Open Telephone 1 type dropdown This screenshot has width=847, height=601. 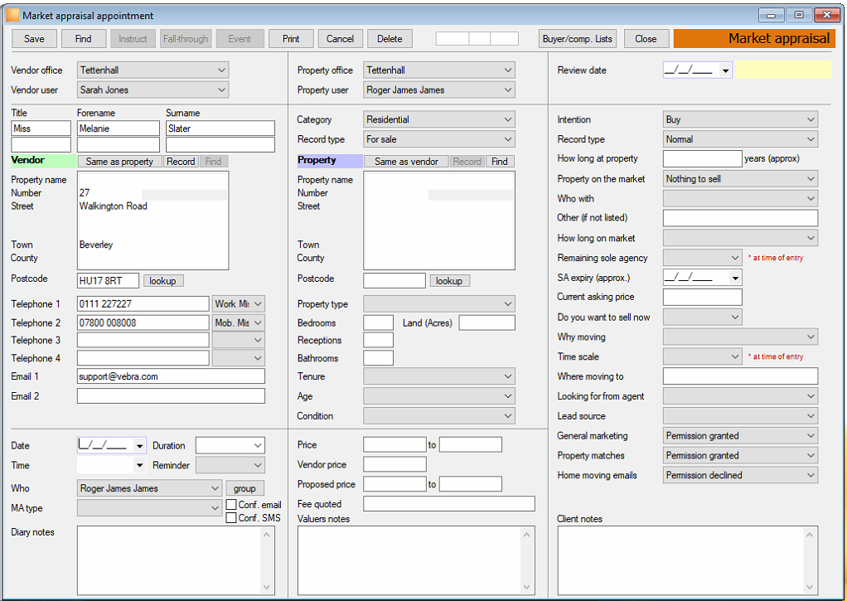pos(238,303)
